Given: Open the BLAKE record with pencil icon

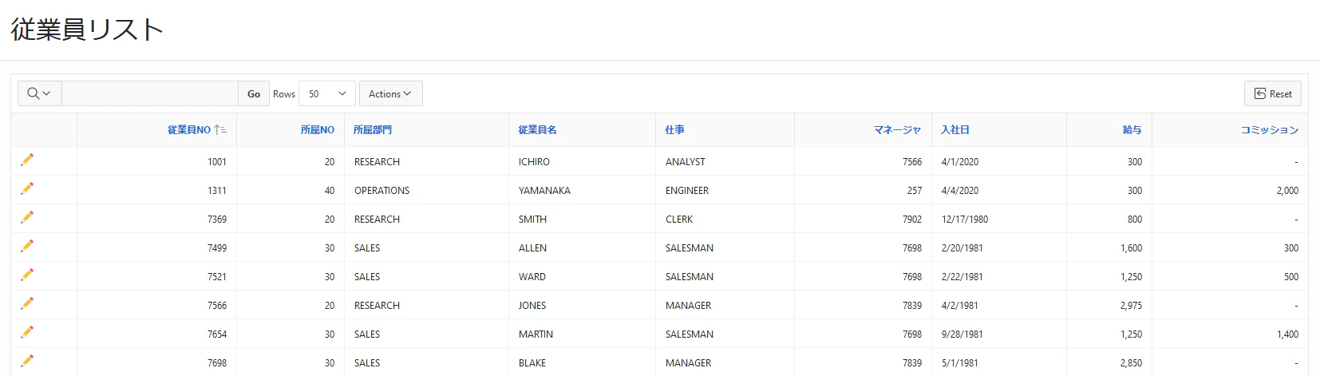Looking at the screenshot, I should click(x=27, y=361).
